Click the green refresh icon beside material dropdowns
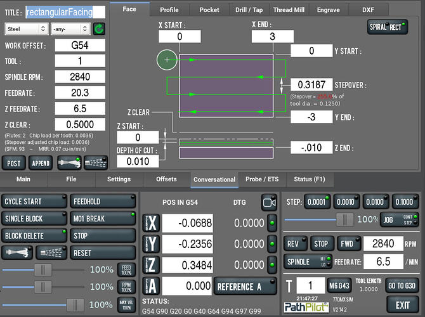The image size is (425, 317). click(99, 29)
